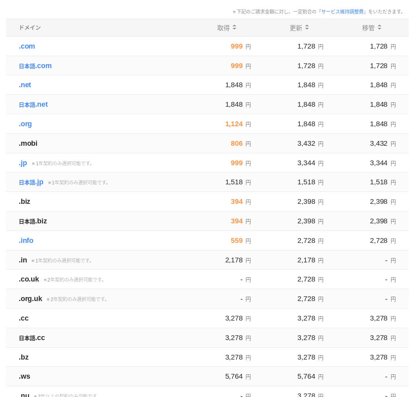Click the 取得 column header label
The height and width of the screenshot is (397, 417).
pyautogui.click(x=223, y=28)
